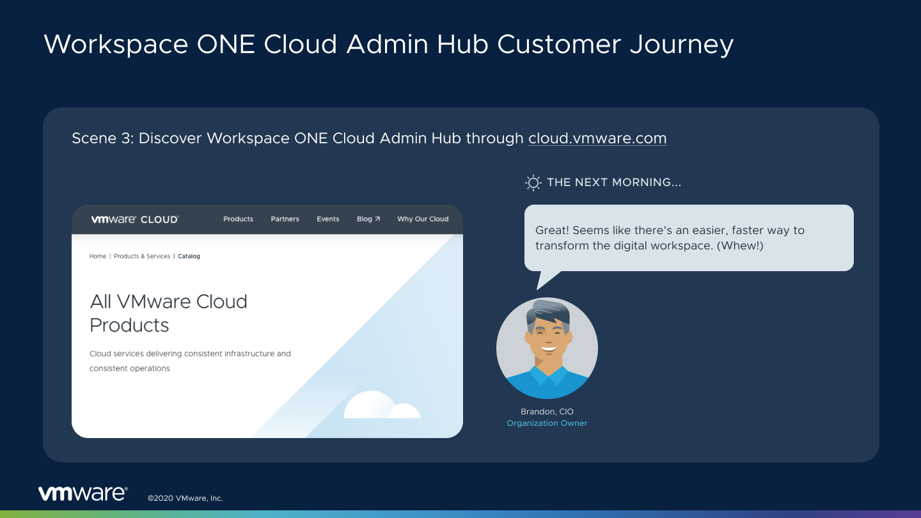Click the slide title Customer Journey
Image resolution: width=921 pixels, height=518 pixels.
click(388, 44)
